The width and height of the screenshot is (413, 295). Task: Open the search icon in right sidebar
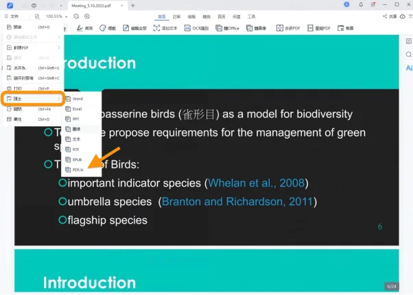(408, 54)
